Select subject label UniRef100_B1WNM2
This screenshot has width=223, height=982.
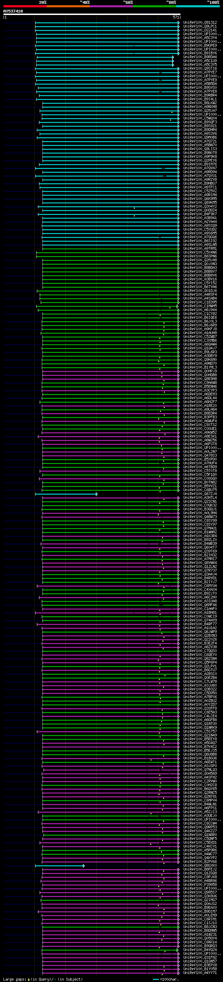tap(200, 532)
